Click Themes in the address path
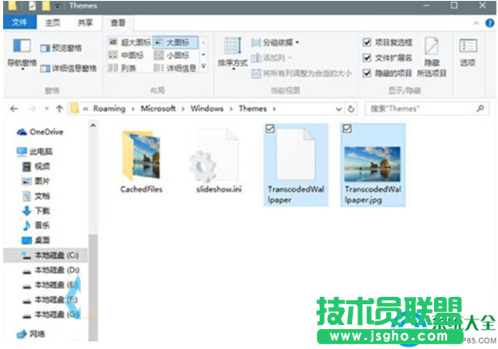498x349 pixels. 252,109
